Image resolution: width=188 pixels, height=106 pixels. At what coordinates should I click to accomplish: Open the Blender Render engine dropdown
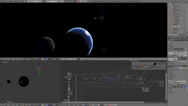click(71, 1)
